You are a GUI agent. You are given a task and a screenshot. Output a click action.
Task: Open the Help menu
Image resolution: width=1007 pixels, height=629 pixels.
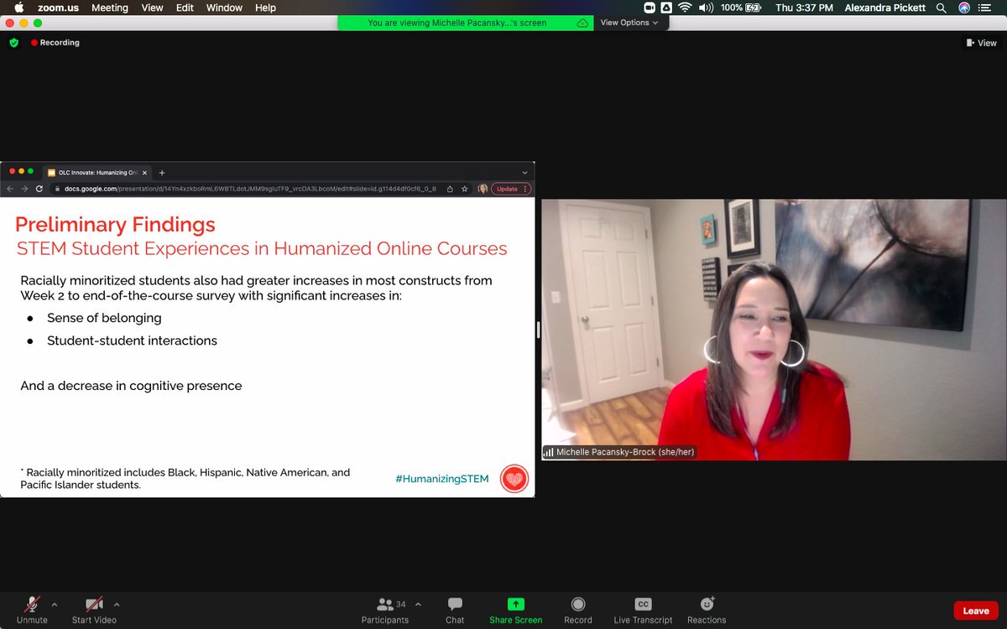[265, 8]
